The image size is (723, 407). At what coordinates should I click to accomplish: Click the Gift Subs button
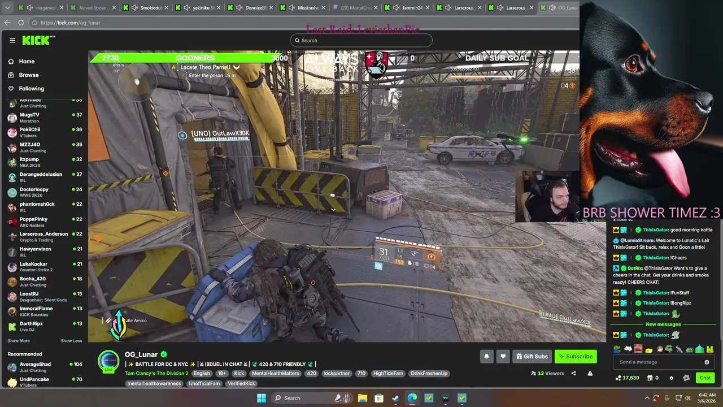pos(532,356)
